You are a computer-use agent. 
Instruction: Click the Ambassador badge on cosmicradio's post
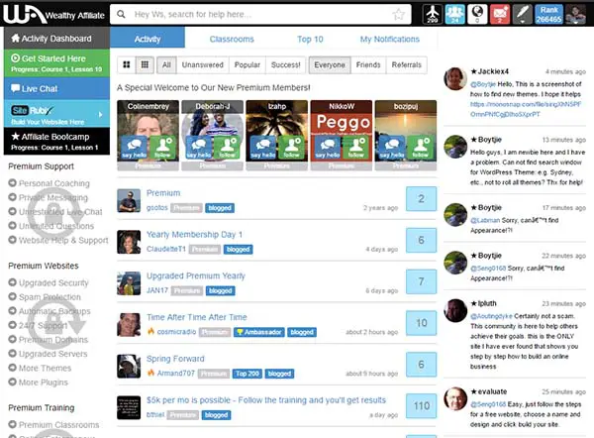pyautogui.click(x=259, y=332)
